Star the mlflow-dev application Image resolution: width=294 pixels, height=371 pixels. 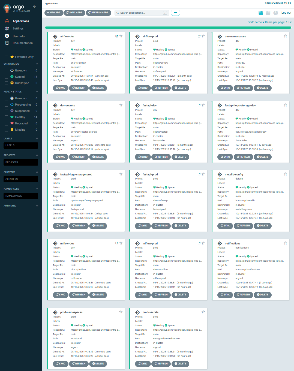tap(121, 243)
